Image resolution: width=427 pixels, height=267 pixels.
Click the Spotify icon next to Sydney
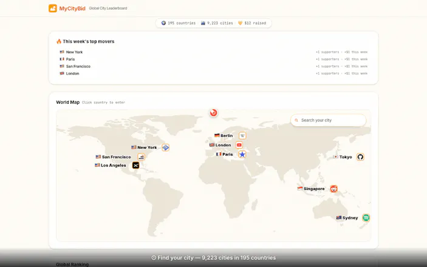pos(366,218)
